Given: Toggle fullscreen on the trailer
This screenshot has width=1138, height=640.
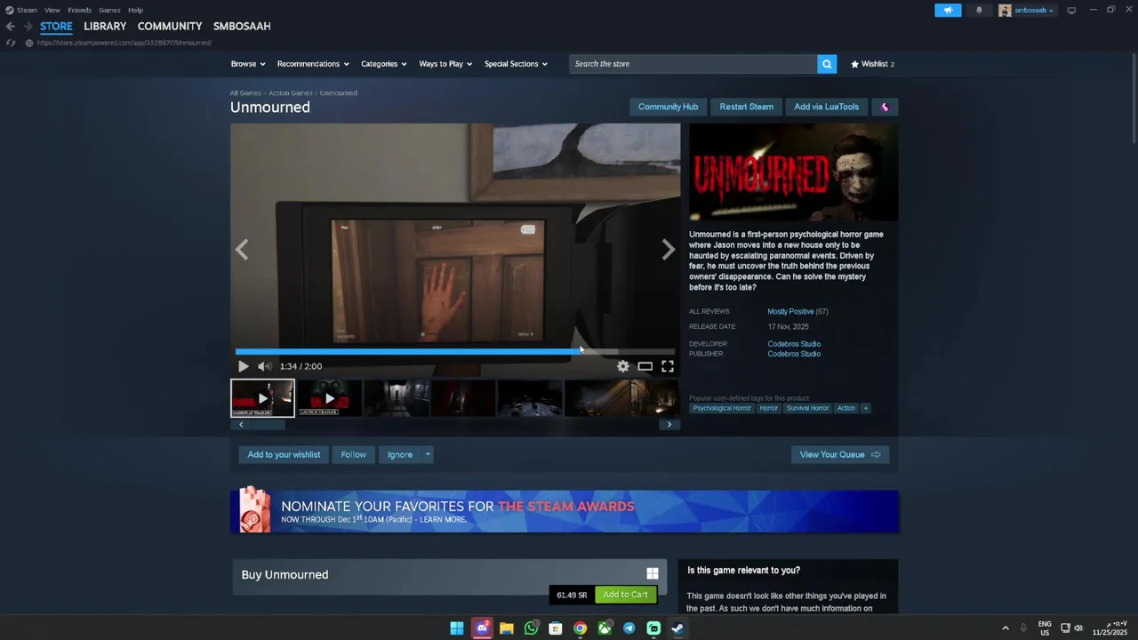Looking at the screenshot, I should click(668, 366).
